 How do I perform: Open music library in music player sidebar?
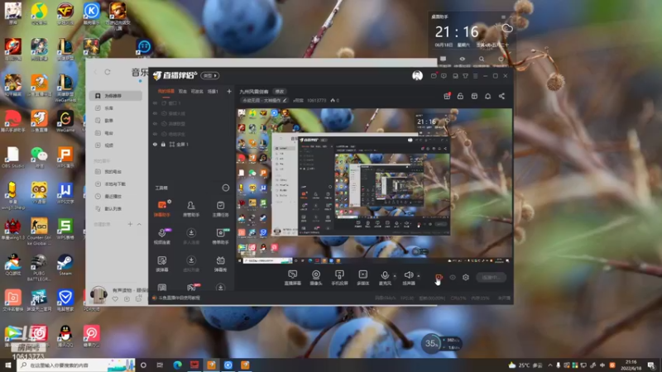[109, 108]
